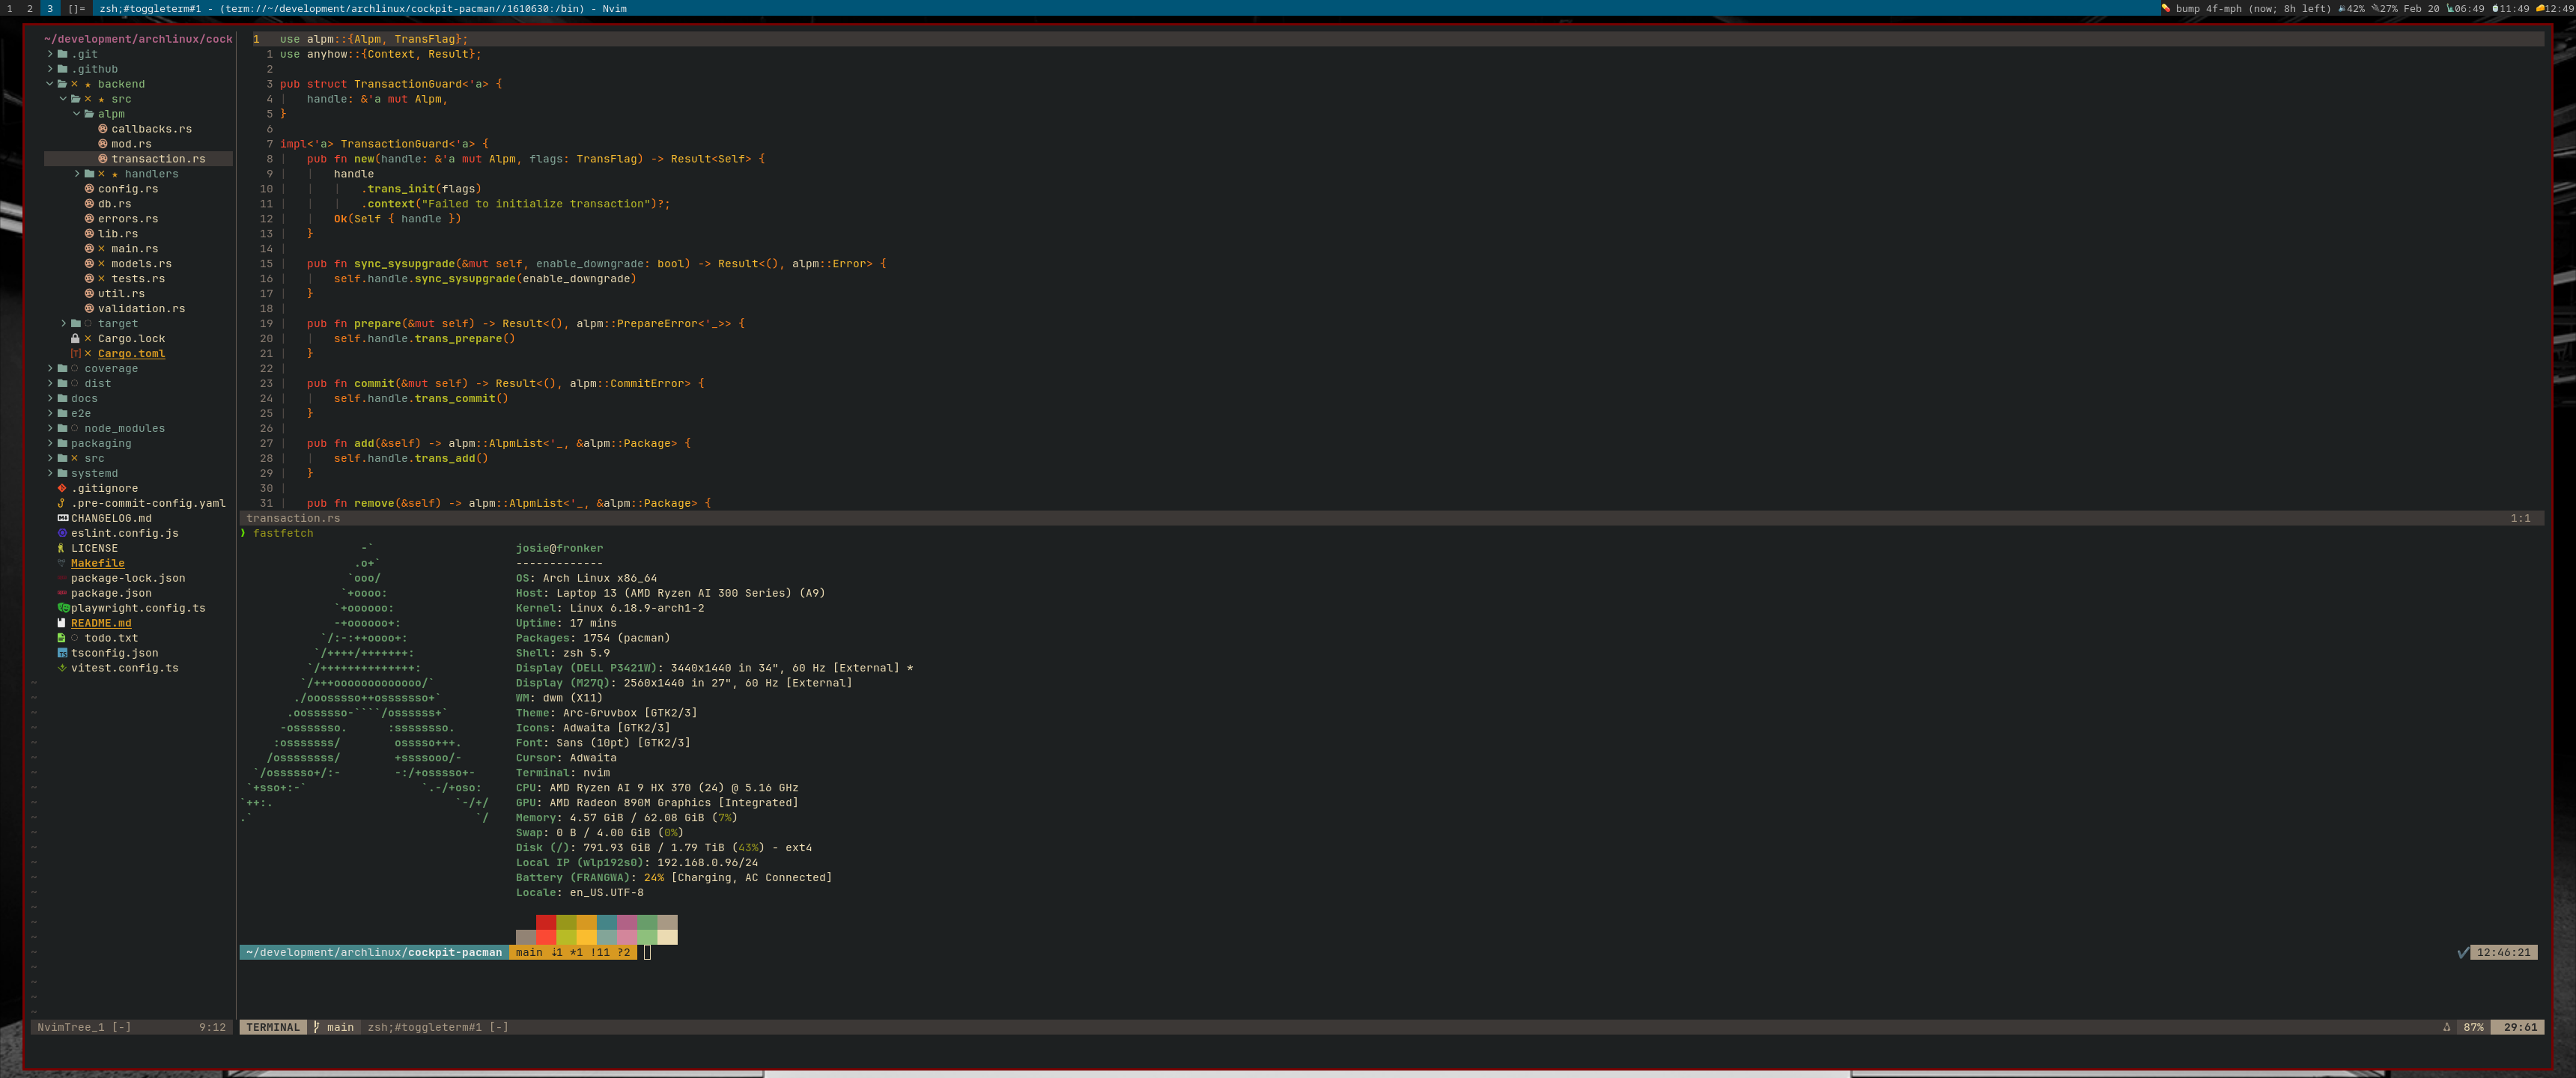Open the README.md file
The height and width of the screenshot is (1078, 2576).
click(100, 623)
